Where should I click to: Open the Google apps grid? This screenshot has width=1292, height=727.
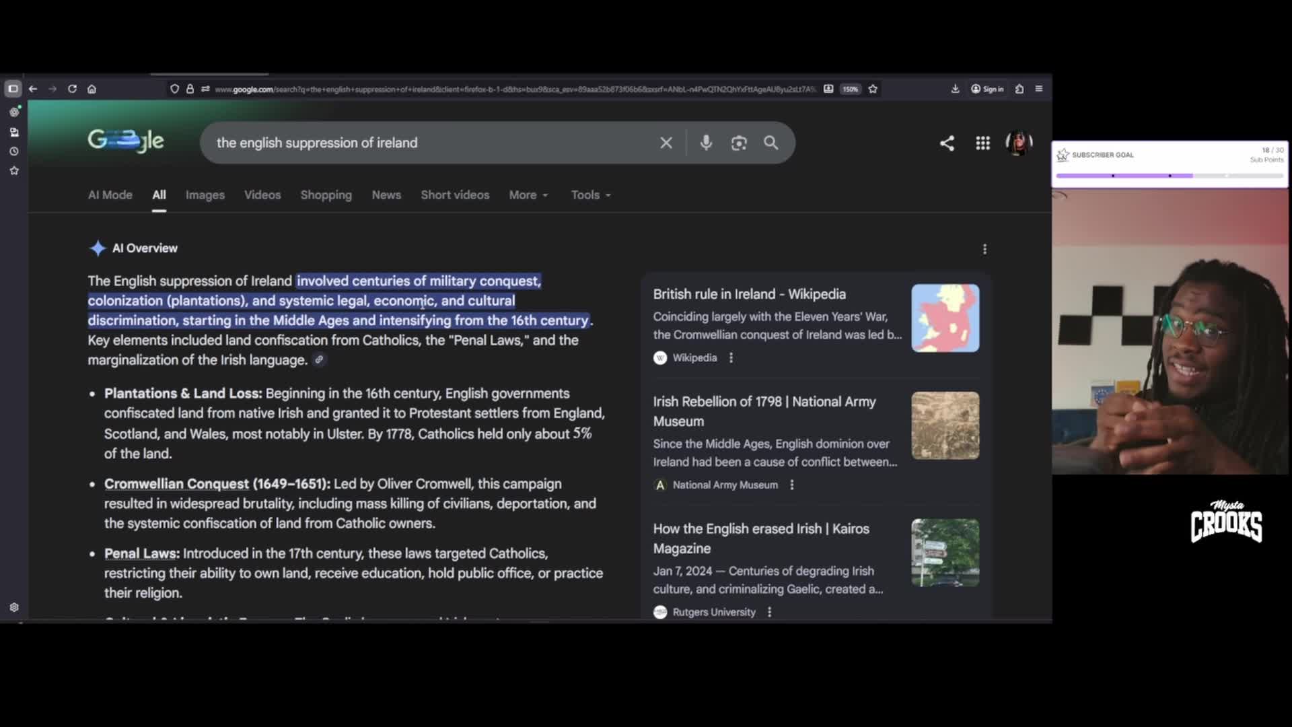tap(982, 143)
